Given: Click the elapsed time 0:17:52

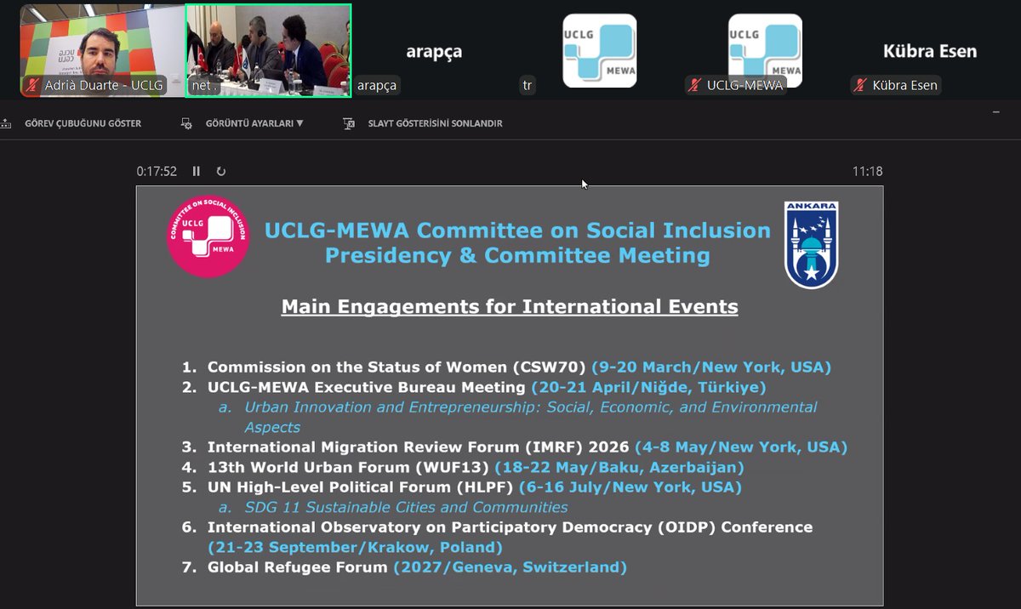Looking at the screenshot, I should (157, 171).
